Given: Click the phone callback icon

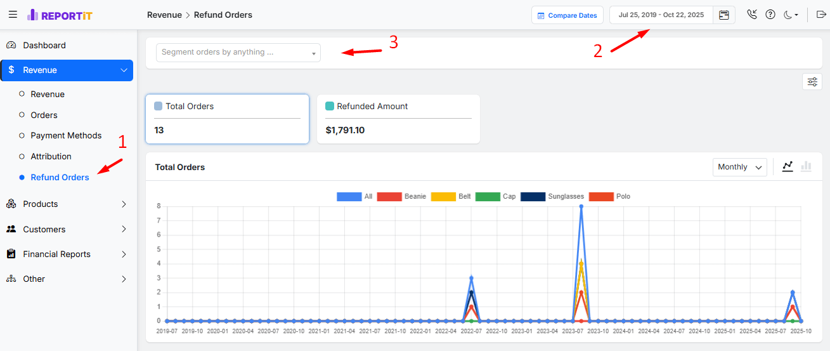Looking at the screenshot, I should pyautogui.click(x=752, y=15).
